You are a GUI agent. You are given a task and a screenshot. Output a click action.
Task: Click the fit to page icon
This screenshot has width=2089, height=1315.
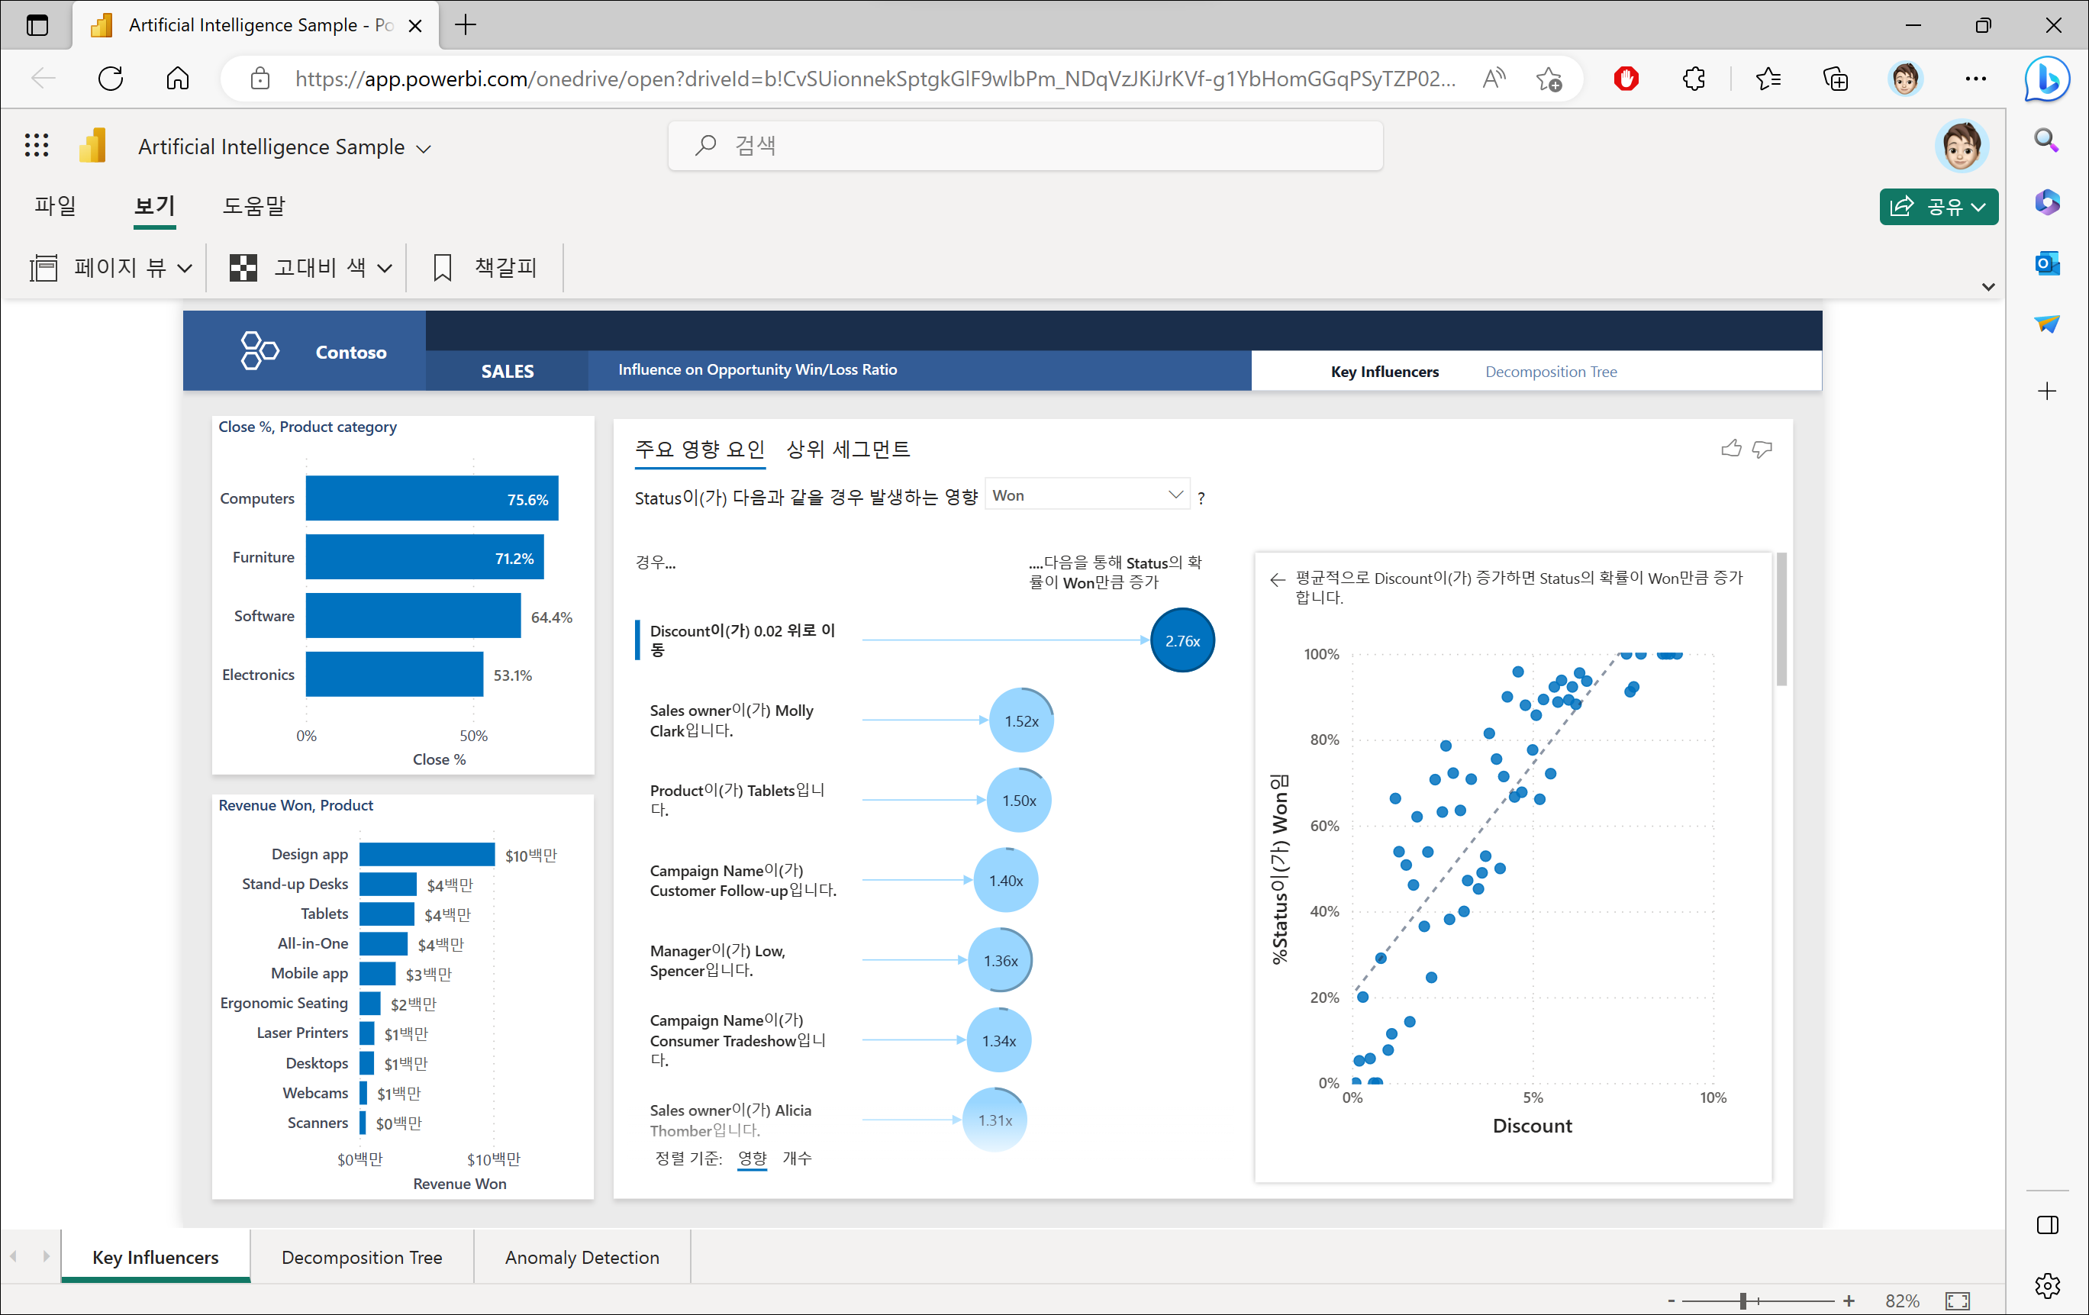tap(1957, 1300)
